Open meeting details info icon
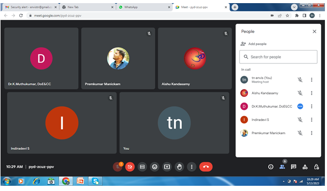This screenshot has width=327, height=191. 271,167
